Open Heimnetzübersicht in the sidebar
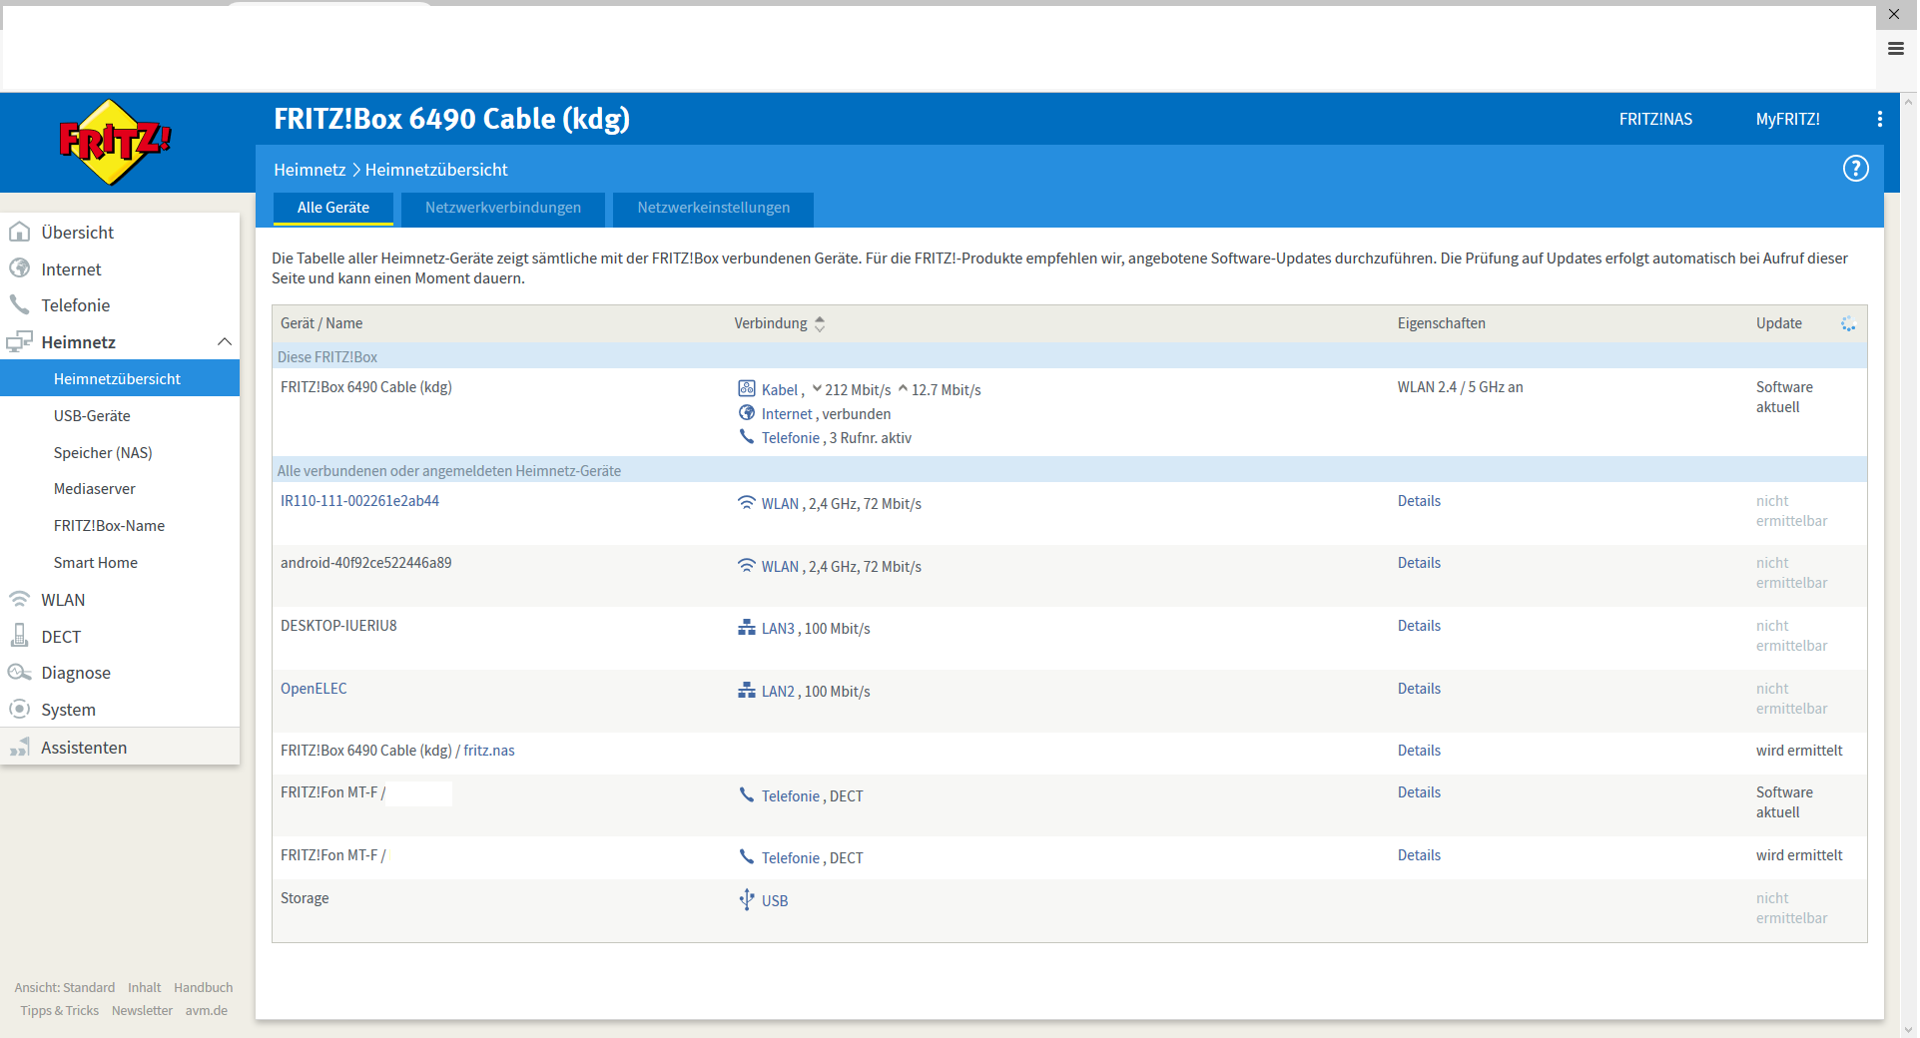 coord(120,378)
